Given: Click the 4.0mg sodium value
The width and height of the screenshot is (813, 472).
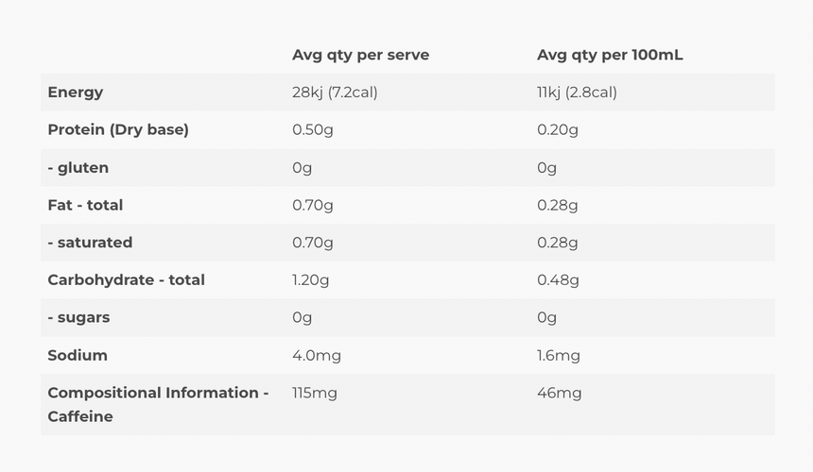Looking at the screenshot, I should pos(317,356).
